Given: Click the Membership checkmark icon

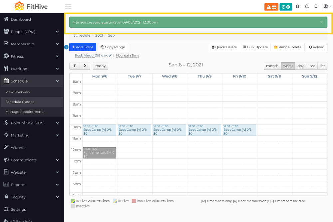Looking at the screenshot, I should [6, 44].
